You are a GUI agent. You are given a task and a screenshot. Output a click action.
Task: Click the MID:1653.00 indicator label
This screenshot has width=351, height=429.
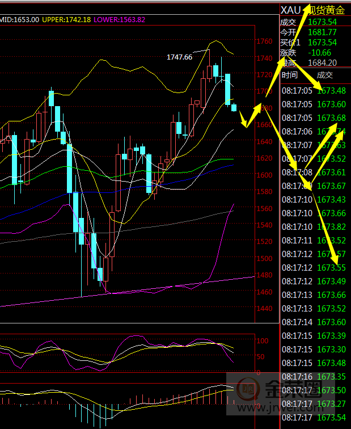coord(19,19)
